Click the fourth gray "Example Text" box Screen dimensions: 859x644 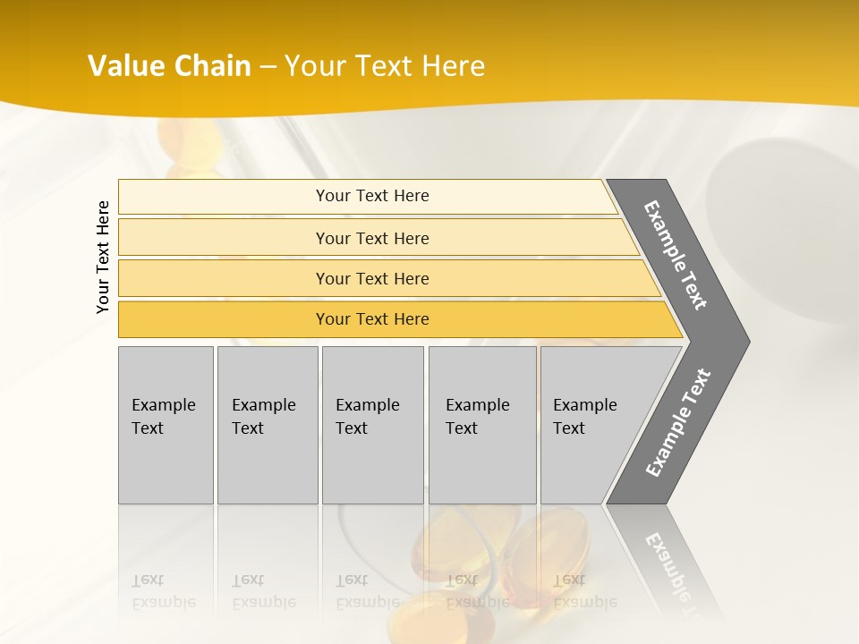click(481, 424)
